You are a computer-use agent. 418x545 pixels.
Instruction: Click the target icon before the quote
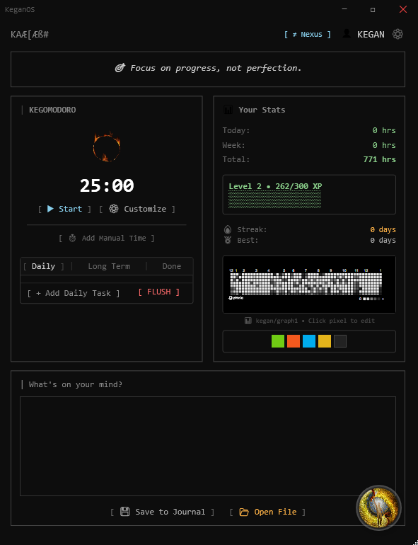pos(120,68)
